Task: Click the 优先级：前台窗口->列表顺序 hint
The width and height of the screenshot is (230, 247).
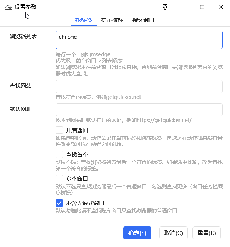Action: 89,61
